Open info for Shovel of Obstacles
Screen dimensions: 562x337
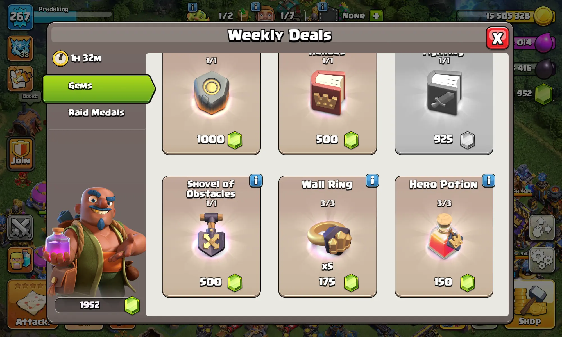[x=256, y=181]
